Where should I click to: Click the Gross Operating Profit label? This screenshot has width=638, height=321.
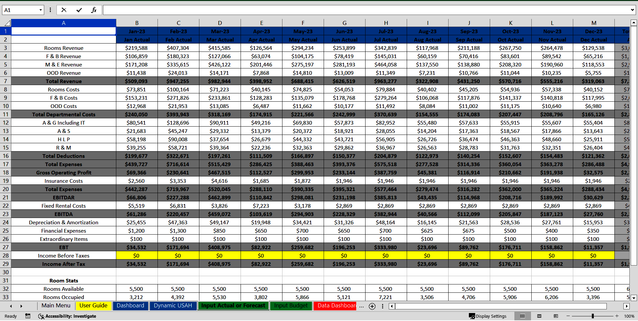(64, 172)
